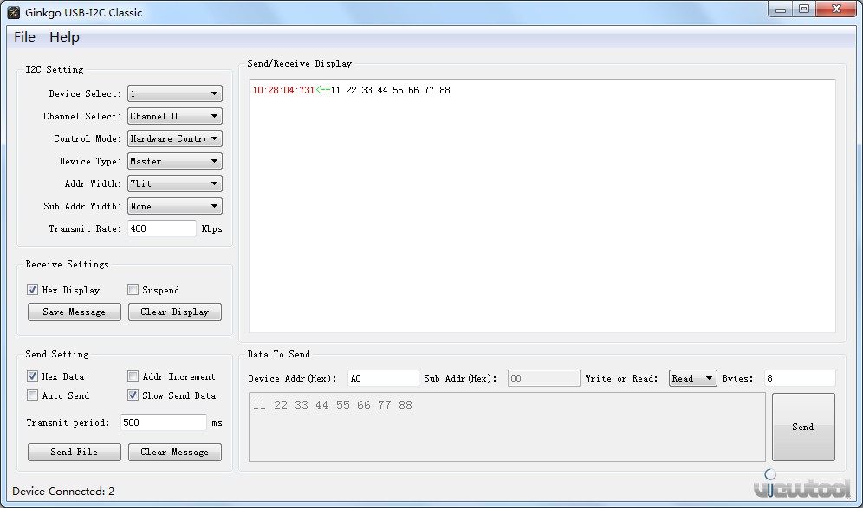Open the Device Type dropdown showing Master

click(x=175, y=161)
